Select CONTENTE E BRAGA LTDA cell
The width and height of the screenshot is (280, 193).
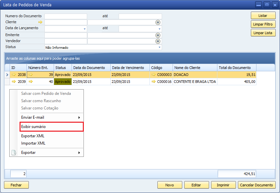click(195, 82)
